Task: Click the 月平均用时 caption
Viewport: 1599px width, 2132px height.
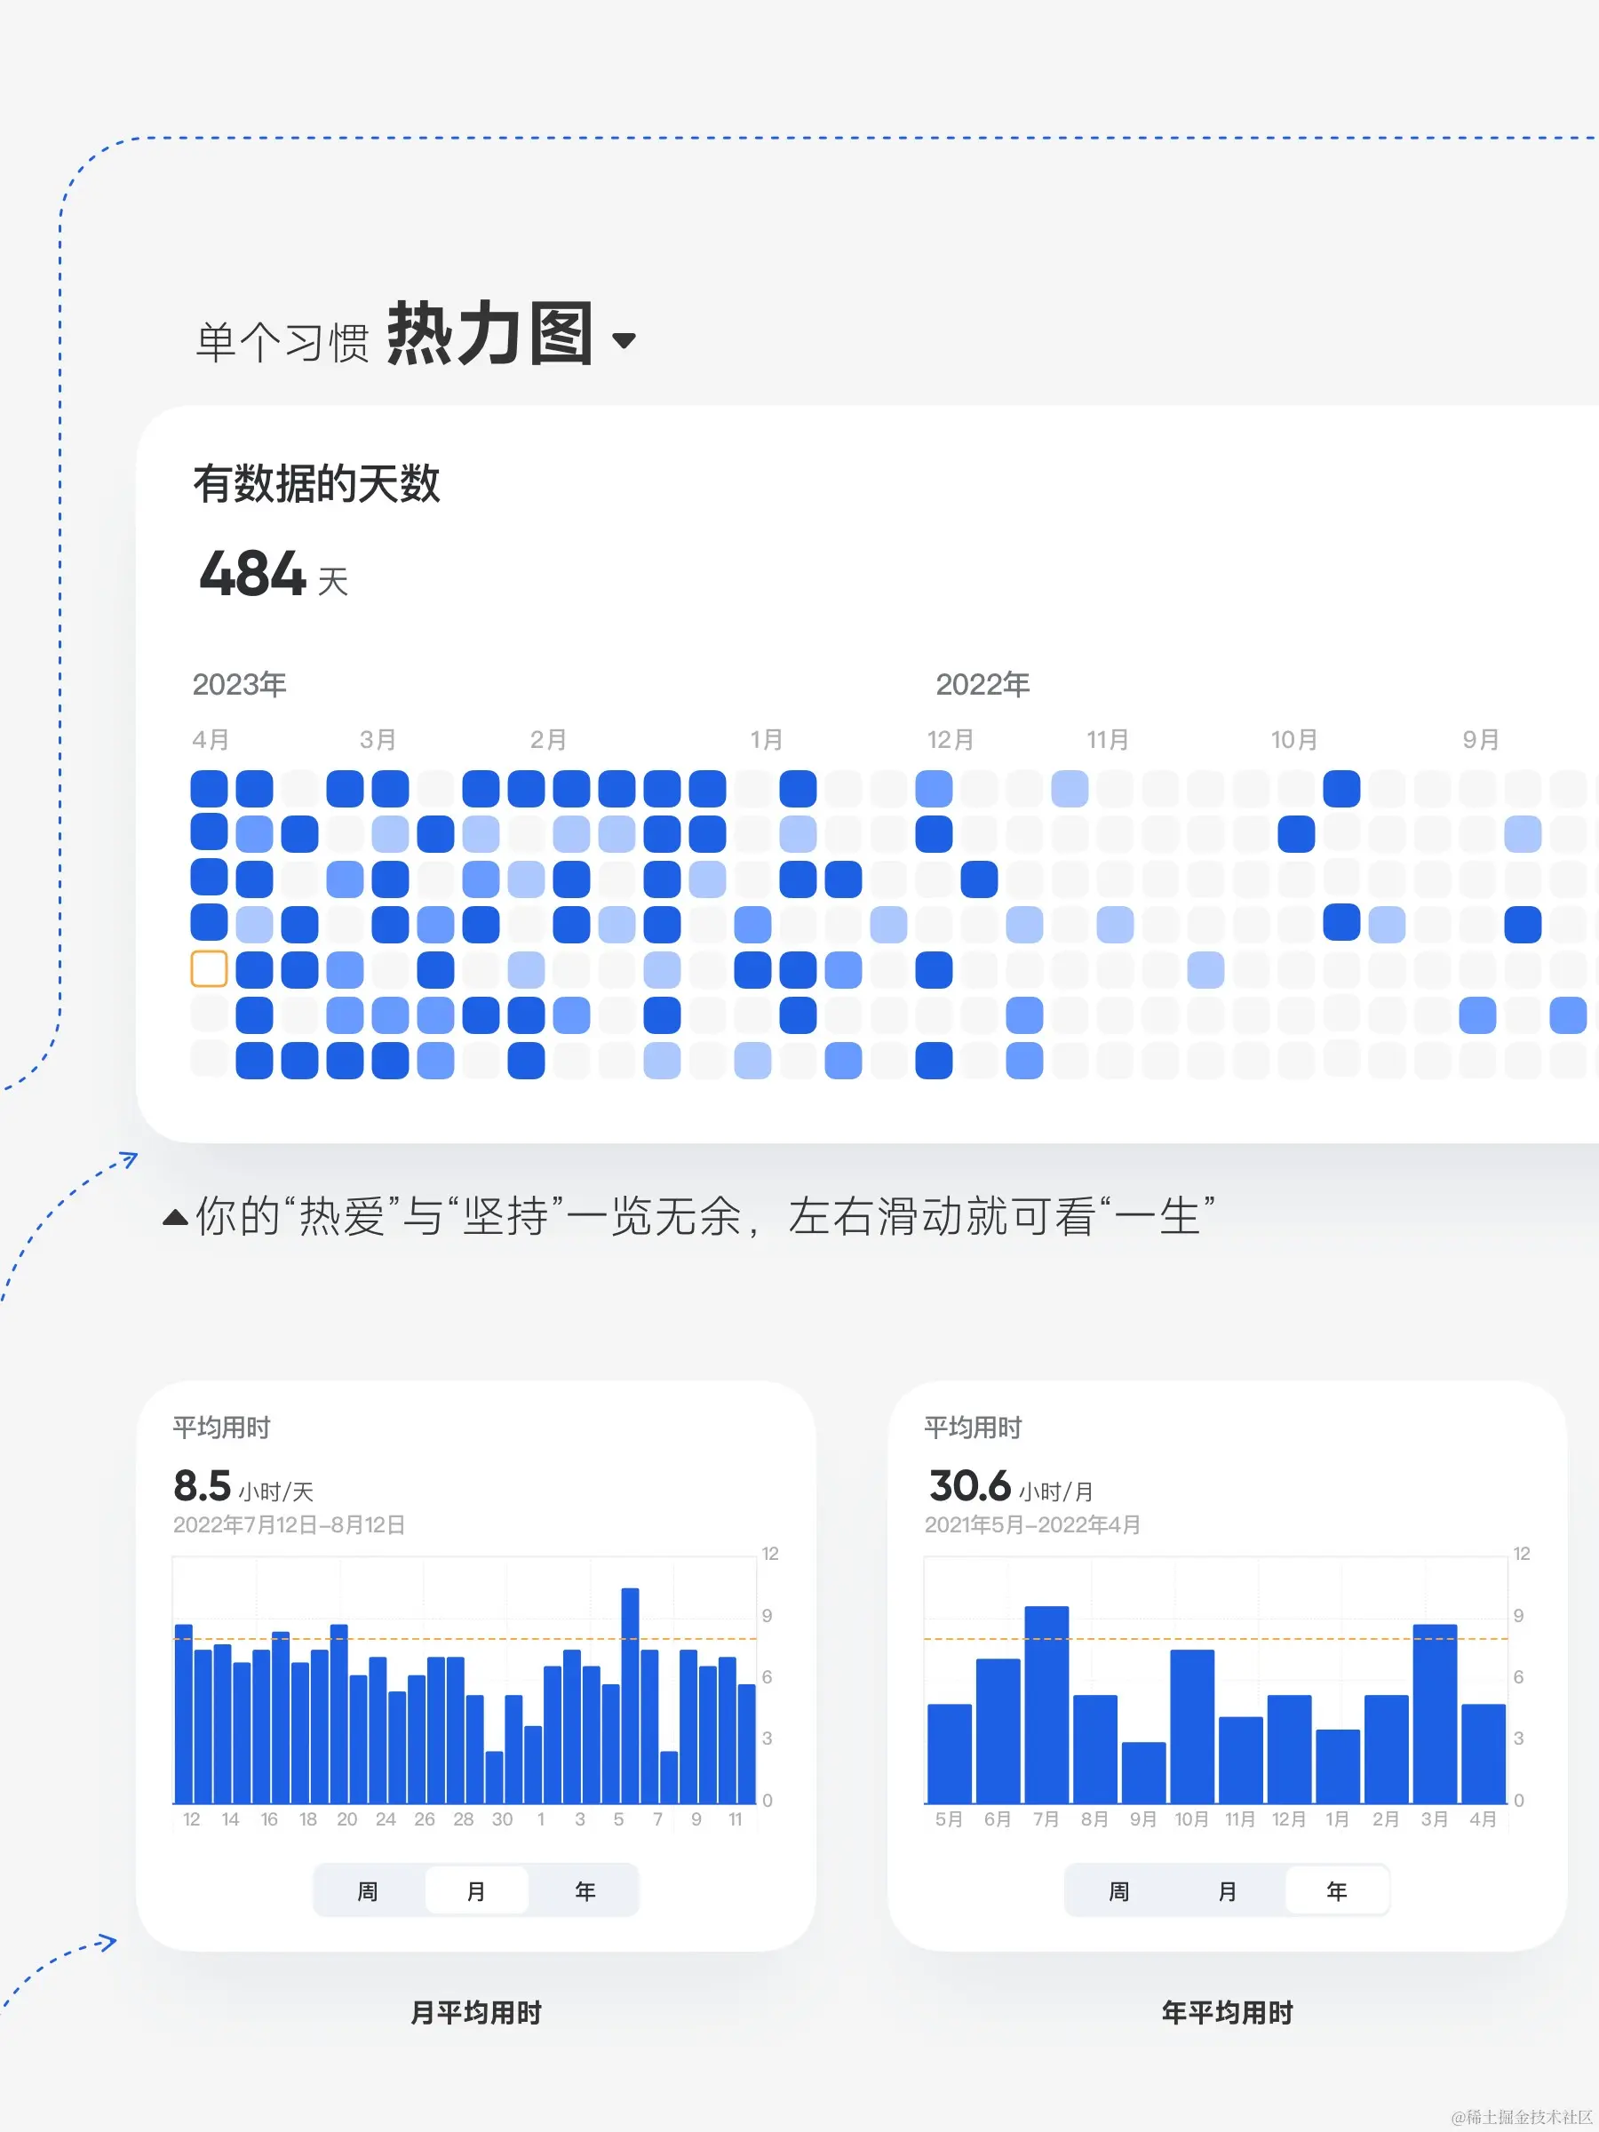Action: point(476,2012)
